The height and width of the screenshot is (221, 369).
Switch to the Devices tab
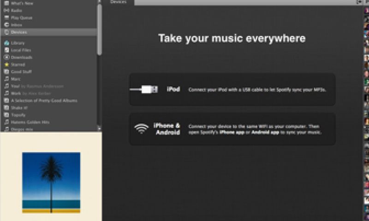click(118, 2)
